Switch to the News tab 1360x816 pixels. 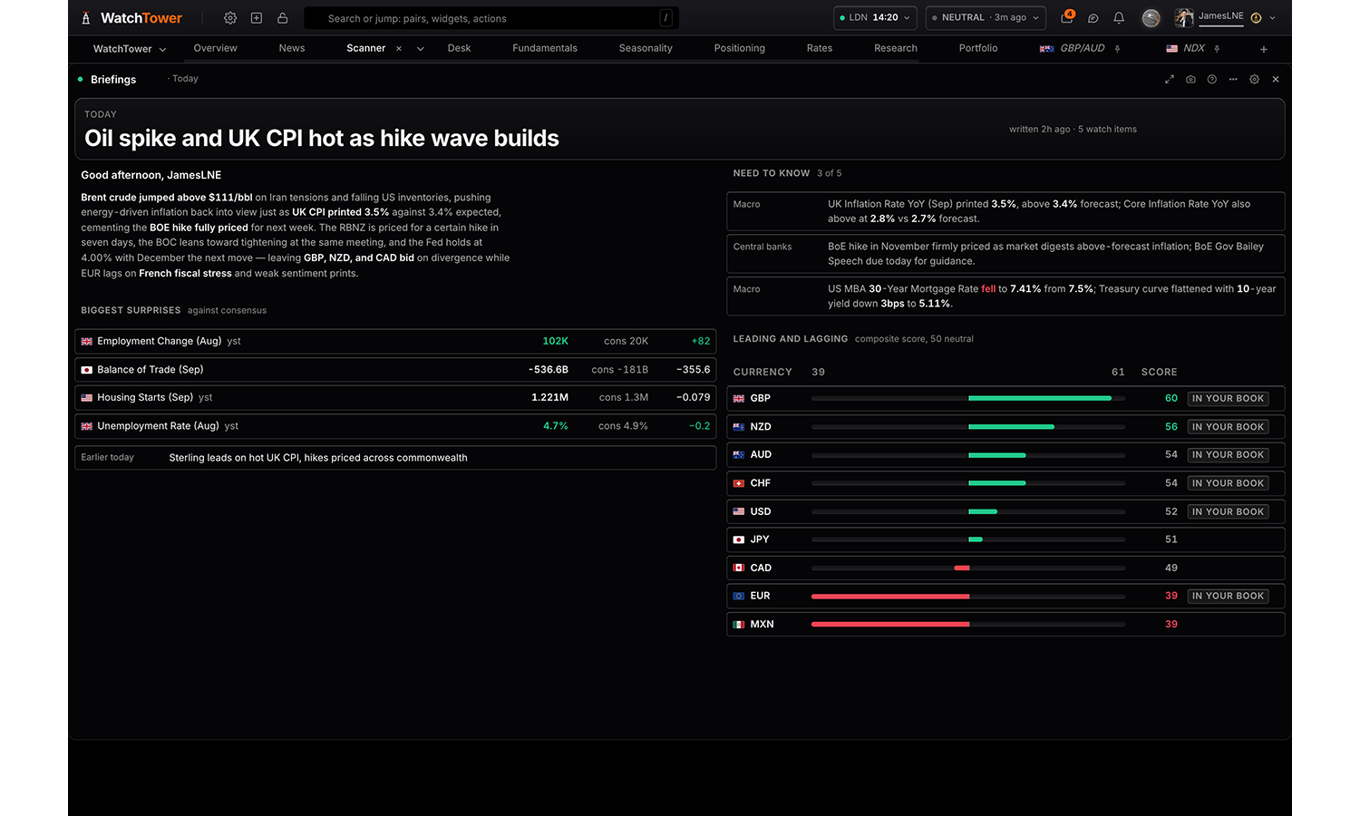(x=292, y=49)
